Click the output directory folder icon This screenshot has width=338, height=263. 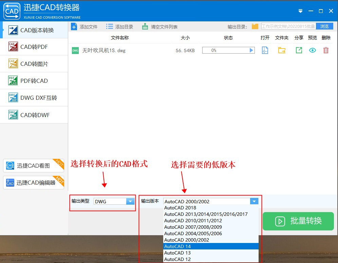[255, 26]
